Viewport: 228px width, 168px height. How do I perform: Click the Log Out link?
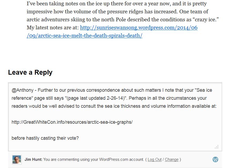(x=155, y=159)
